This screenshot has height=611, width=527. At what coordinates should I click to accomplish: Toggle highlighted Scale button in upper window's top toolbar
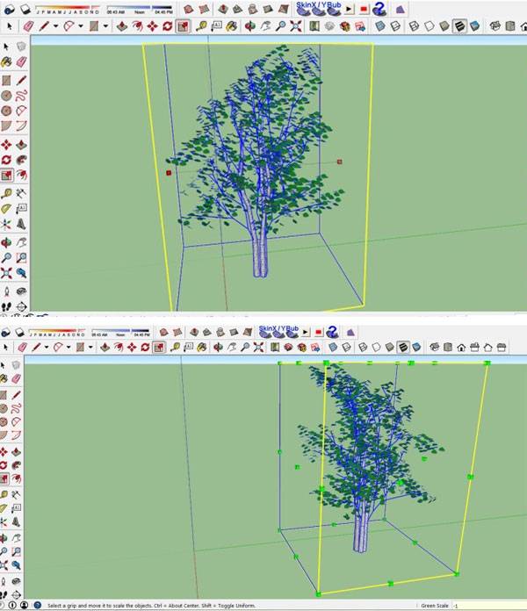[183, 26]
